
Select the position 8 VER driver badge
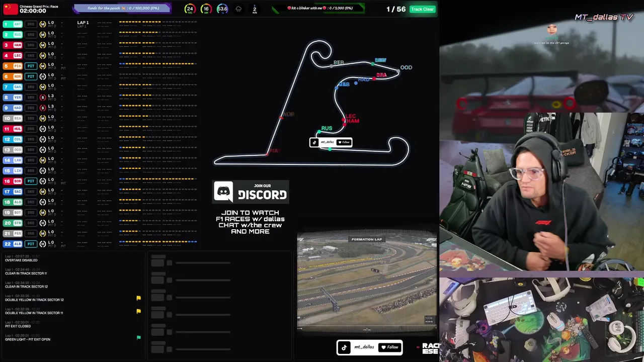(x=13, y=98)
